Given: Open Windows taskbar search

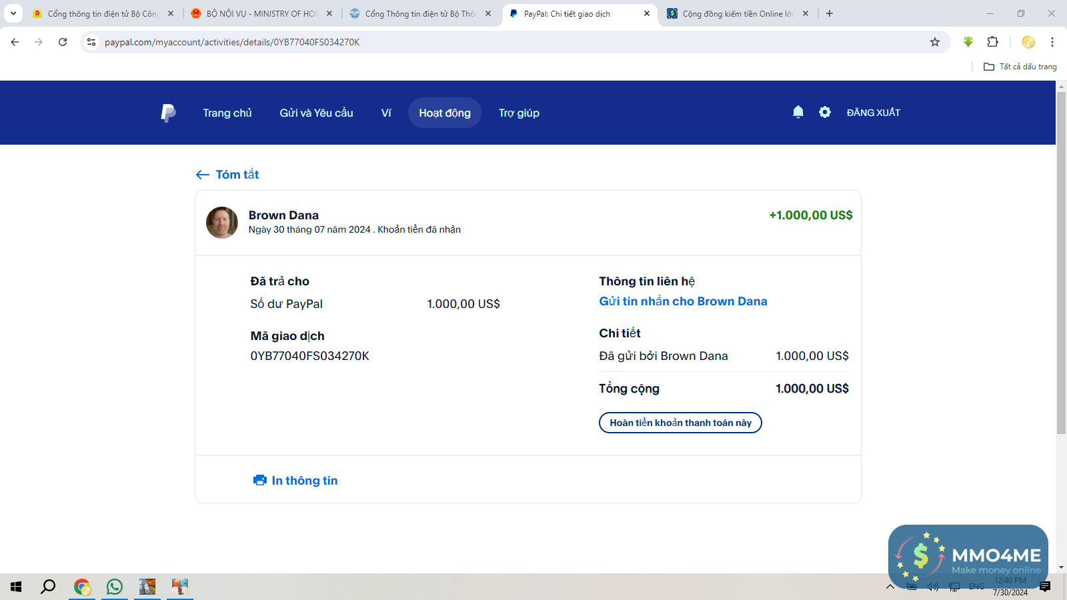Looking at the screenshot, I should pyautogui.click(x=48, y=587).
